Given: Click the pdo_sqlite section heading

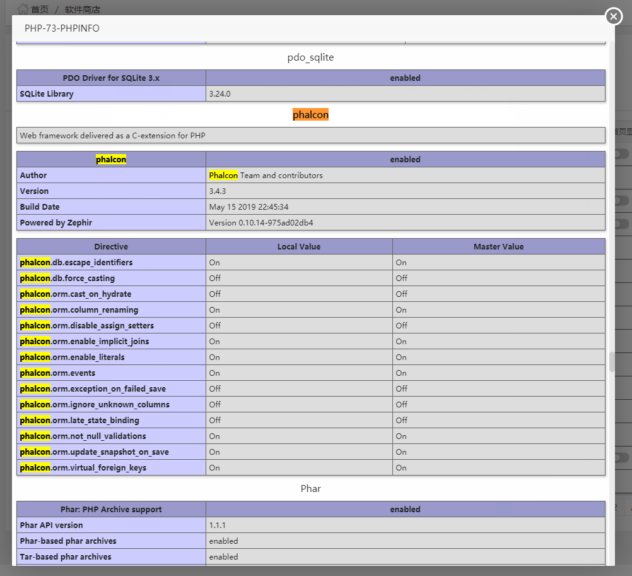Looking at the screenshot, I should tap(310, 57).
